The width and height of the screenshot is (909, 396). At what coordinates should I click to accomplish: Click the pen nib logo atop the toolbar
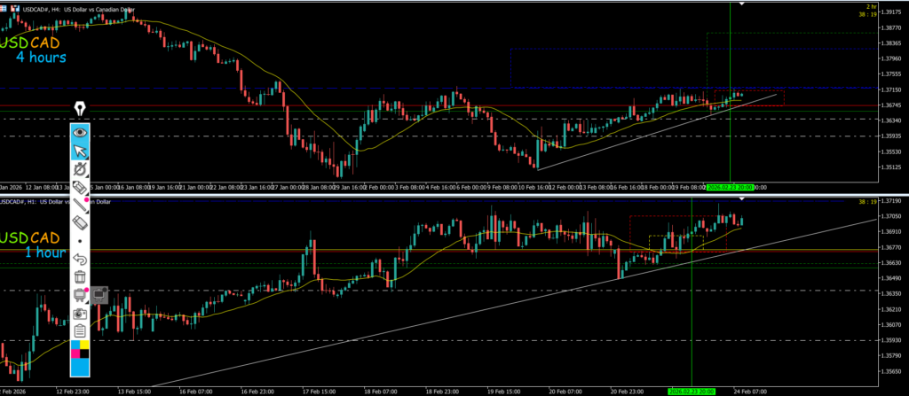click(x=81, y=109)
